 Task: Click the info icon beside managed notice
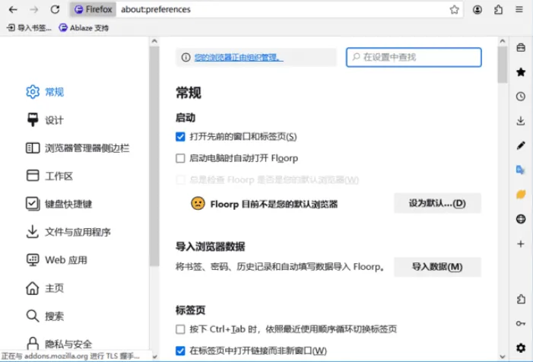tap(186, 57)
